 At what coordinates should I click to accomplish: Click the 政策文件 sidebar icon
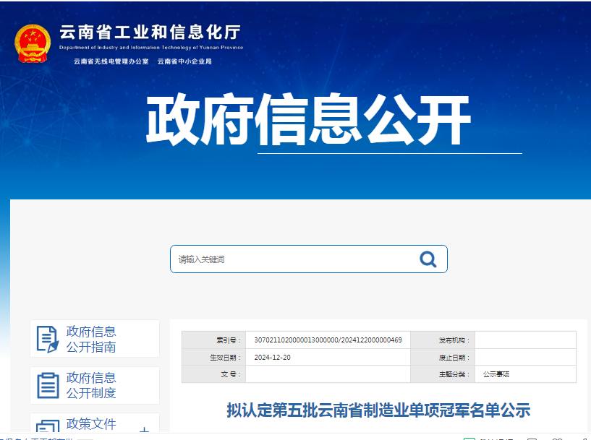click(x=48, y=428)
